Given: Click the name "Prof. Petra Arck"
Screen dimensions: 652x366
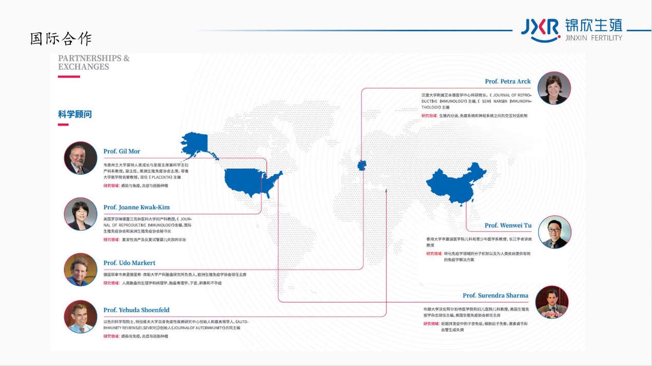Looking at the screenshot, I should tap(508, 82).
